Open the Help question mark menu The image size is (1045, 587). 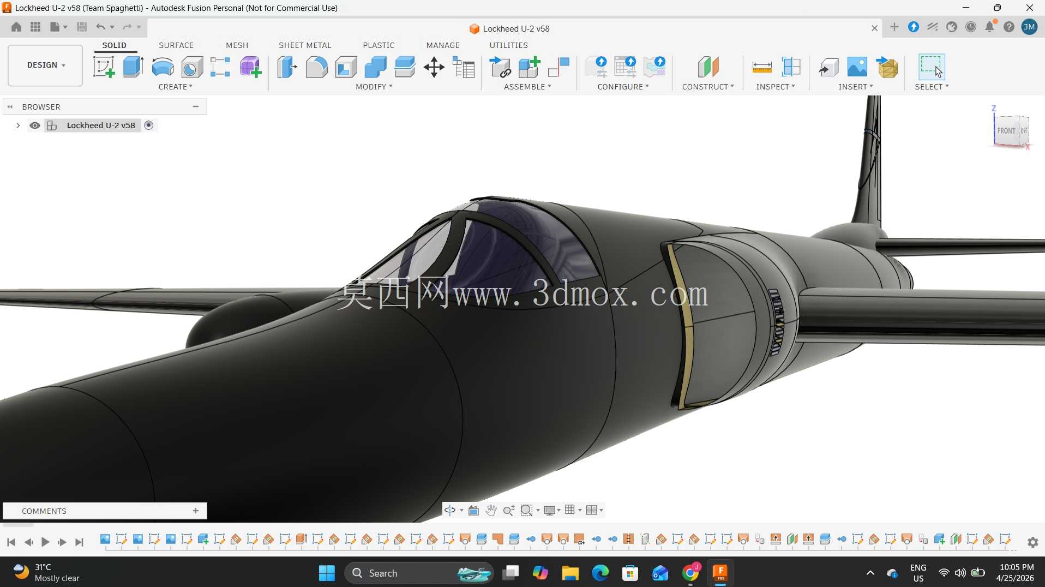(1009, 27)
